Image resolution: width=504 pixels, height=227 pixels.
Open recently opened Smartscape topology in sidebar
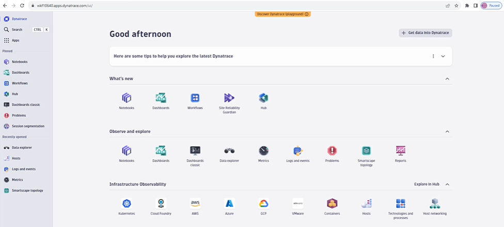(x=26, y=191)
